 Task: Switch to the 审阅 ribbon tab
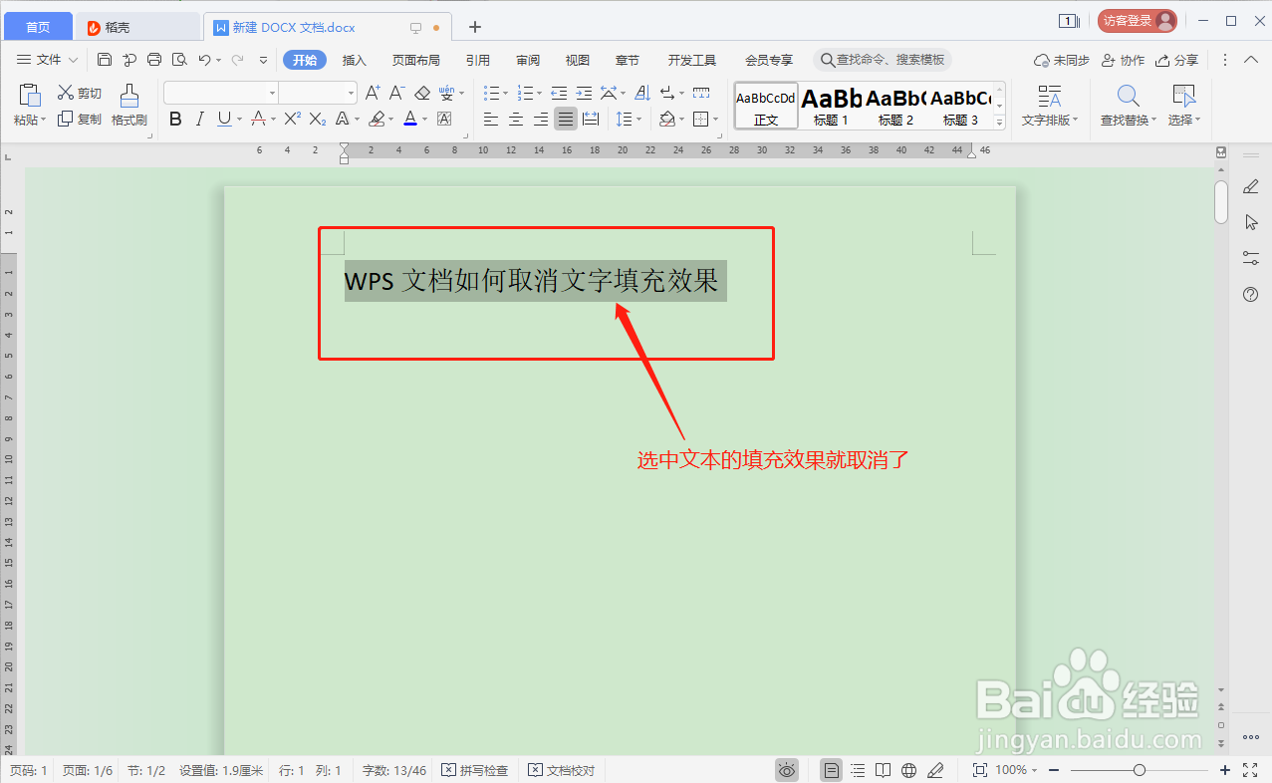528,60
